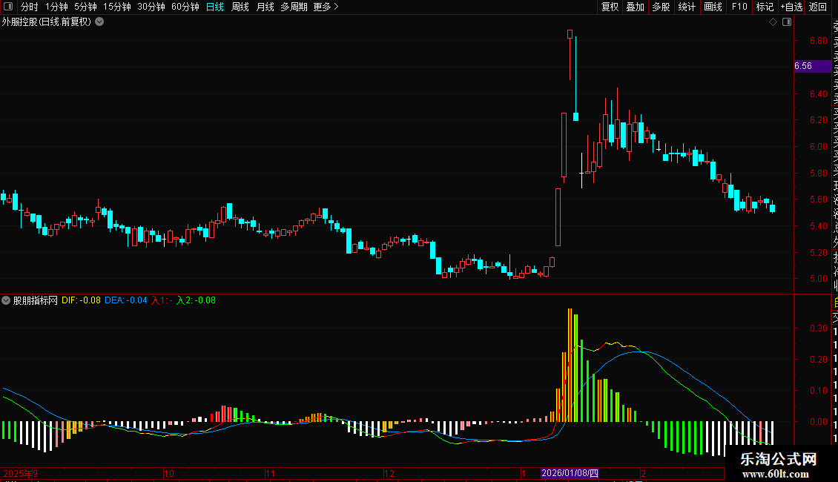Click the 6.80 price axis label
The width and height of the screenshot is (838, 482).
point(818,41)
